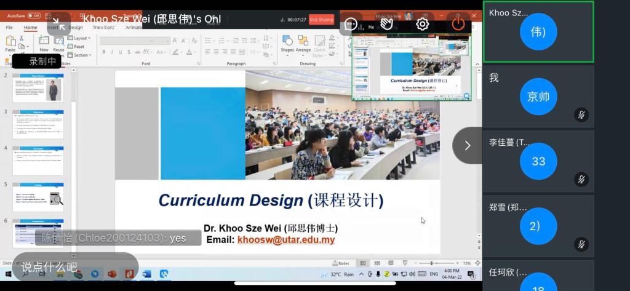Click the khoosw@utar.edu.my email link

coord(286,240)
